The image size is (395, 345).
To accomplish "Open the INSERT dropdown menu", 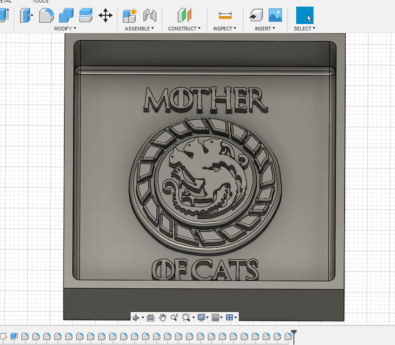I will pos(265,29).
